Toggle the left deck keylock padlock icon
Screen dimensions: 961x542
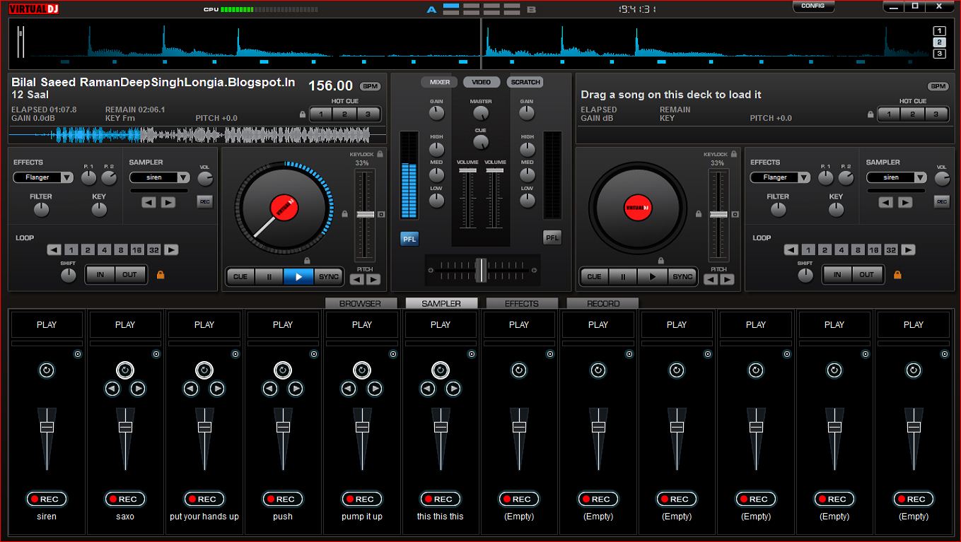coord(380,154)
